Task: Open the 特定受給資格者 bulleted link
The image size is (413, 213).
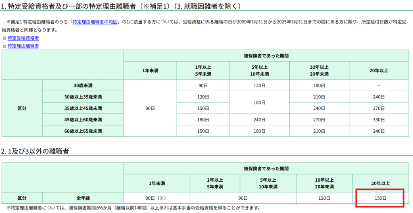Action: click(x=23, y=38)
